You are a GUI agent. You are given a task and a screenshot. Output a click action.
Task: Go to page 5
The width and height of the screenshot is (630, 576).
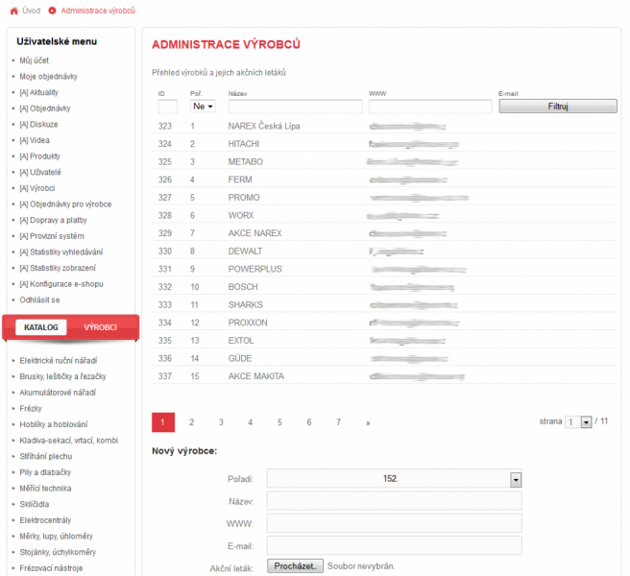[279, 422]
